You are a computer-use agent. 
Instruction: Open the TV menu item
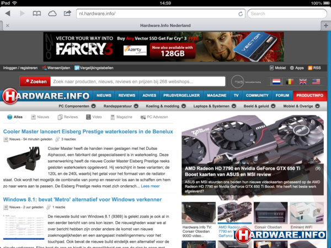click(x=236, y=95)
